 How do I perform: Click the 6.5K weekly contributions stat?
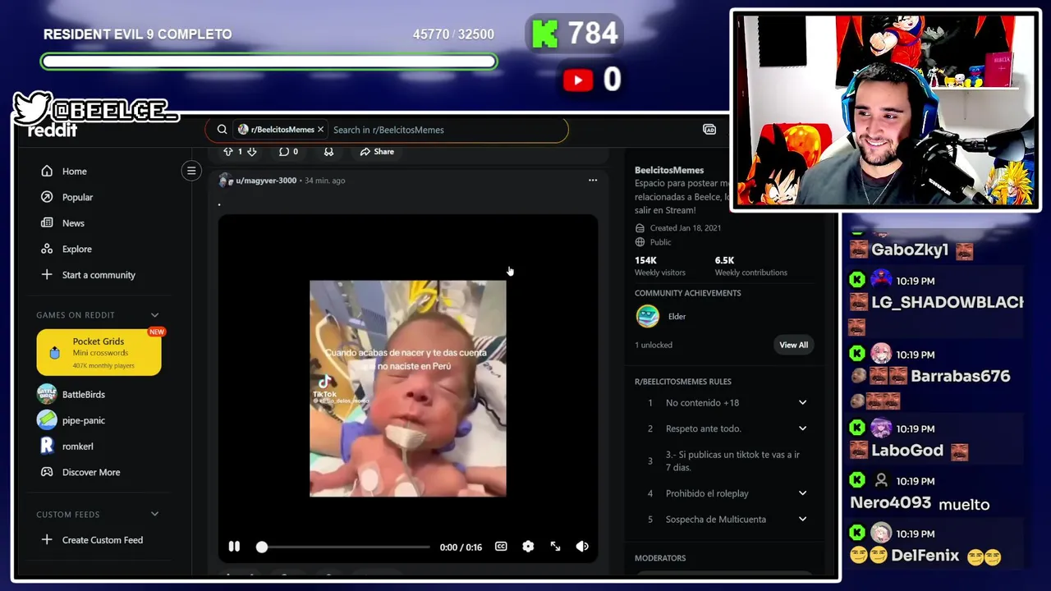point(750,266)
